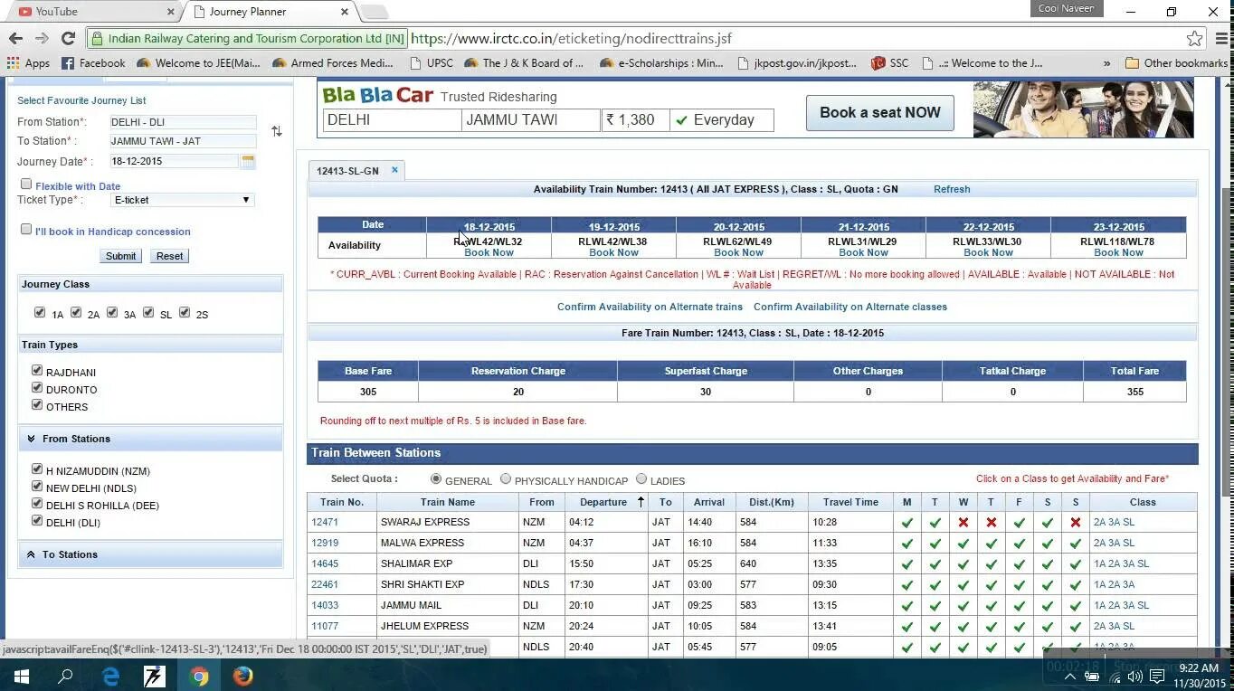Viewport: 1234px width, 691px height.
Task: Click the Select Favourite Journey List link
Action: (x=81, y=100)
